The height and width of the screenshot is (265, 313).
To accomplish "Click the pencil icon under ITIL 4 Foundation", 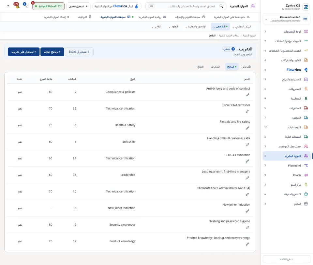I will [x=247, y=161].
